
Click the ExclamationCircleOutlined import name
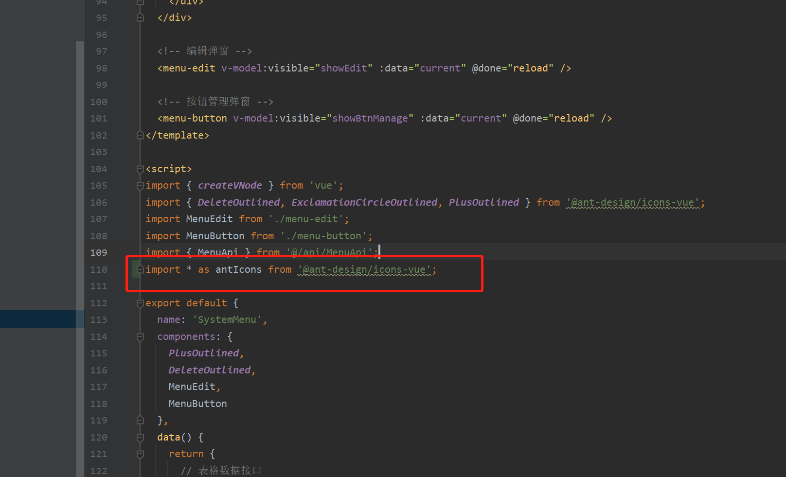click(x=364, y=202)
